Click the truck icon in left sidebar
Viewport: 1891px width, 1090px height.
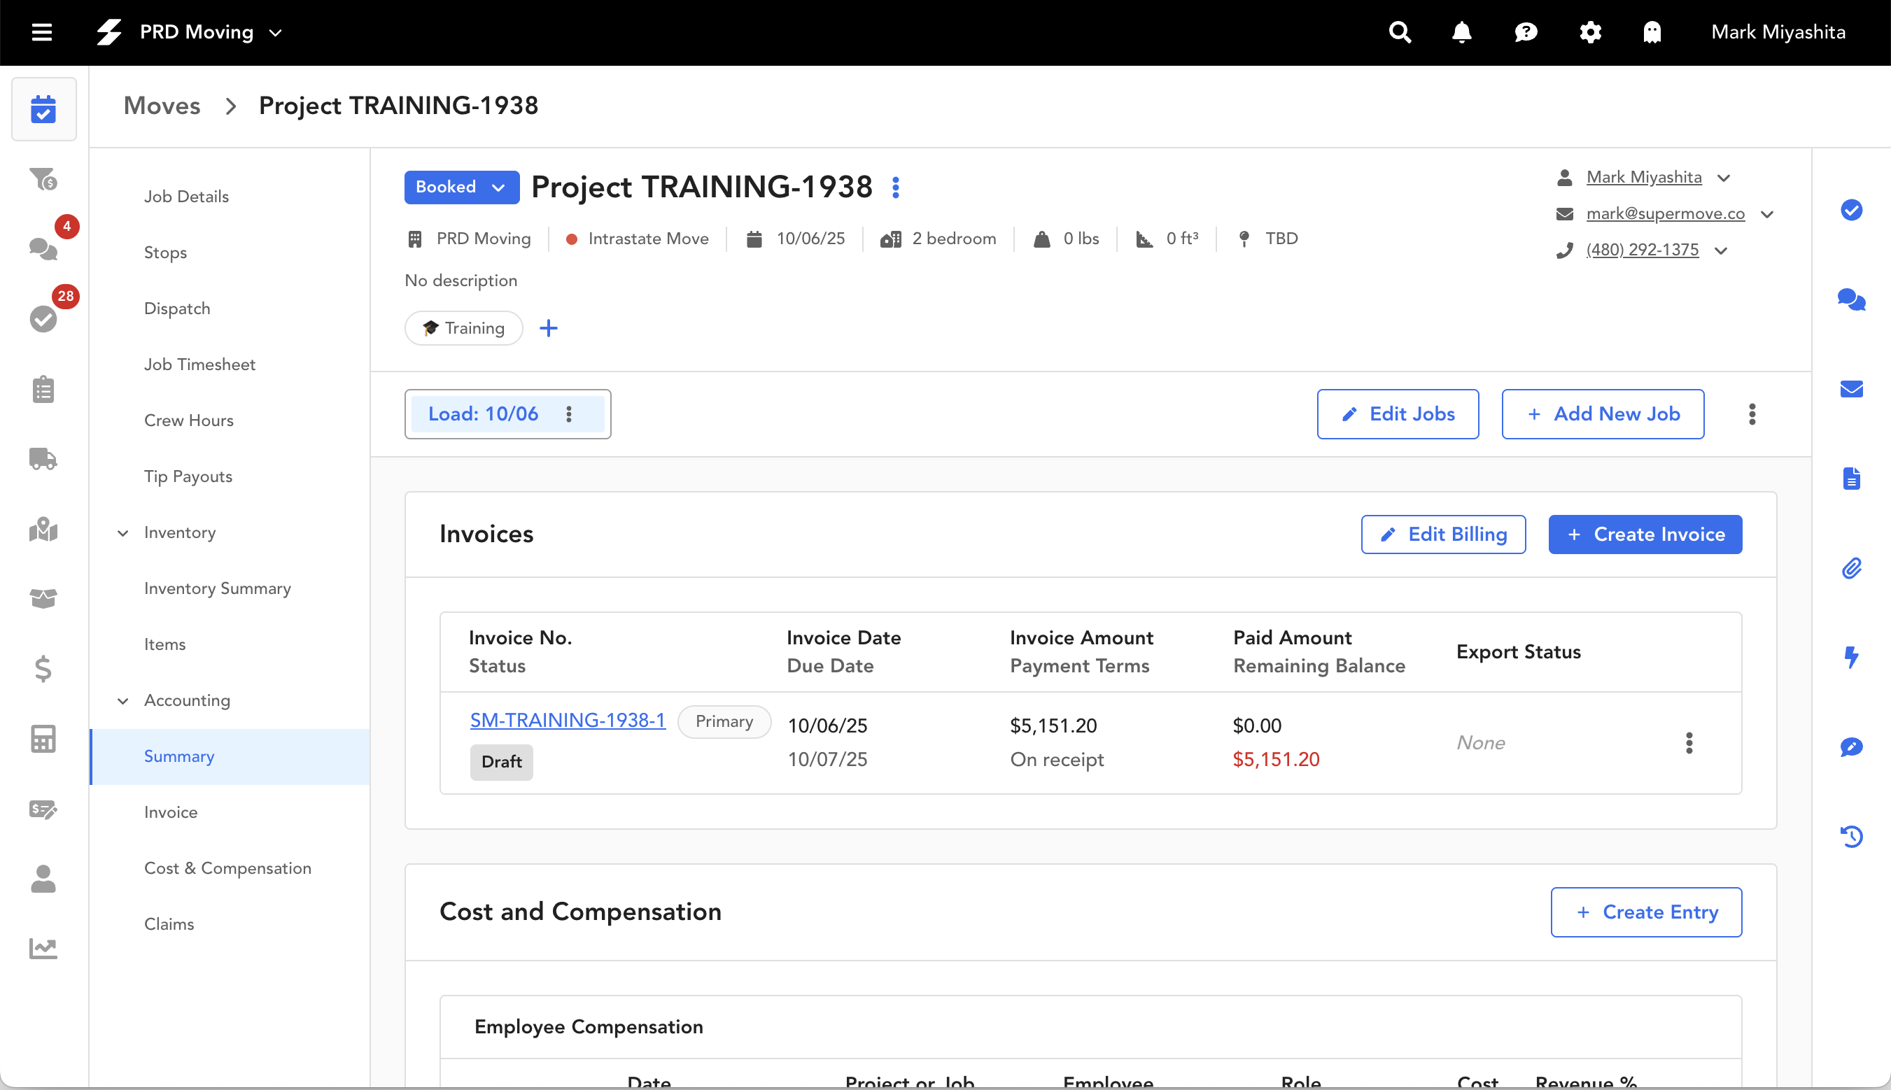click(x=43, y=458)
